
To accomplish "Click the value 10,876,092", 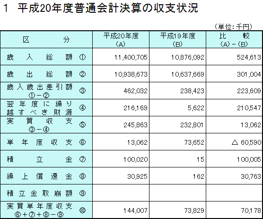I will 187,57.
